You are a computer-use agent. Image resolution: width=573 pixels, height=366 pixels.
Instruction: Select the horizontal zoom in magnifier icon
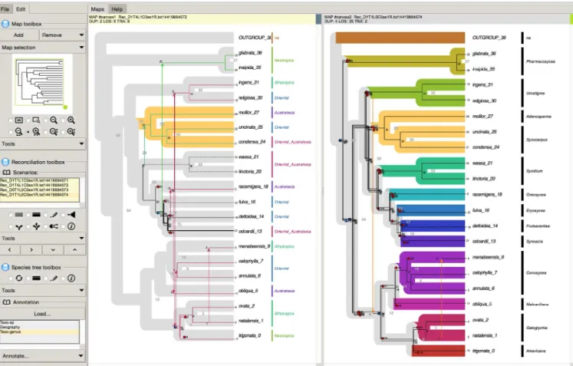(x=36, y=132)
